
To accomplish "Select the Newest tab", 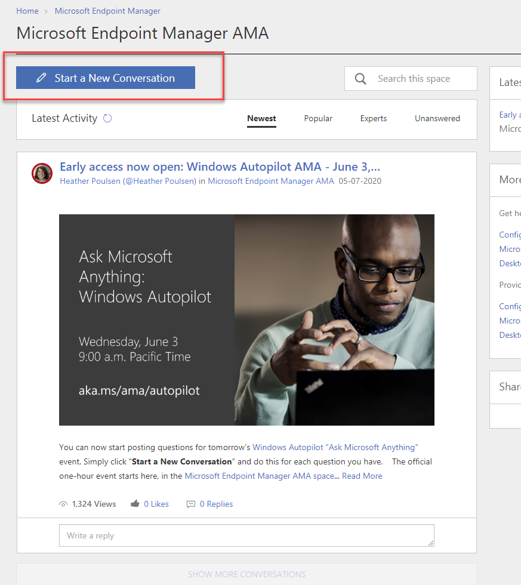I will click(261, 118).
